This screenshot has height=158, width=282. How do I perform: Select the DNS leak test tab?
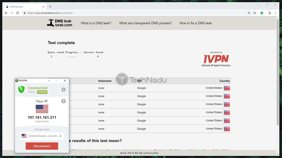tap(25, 7)
